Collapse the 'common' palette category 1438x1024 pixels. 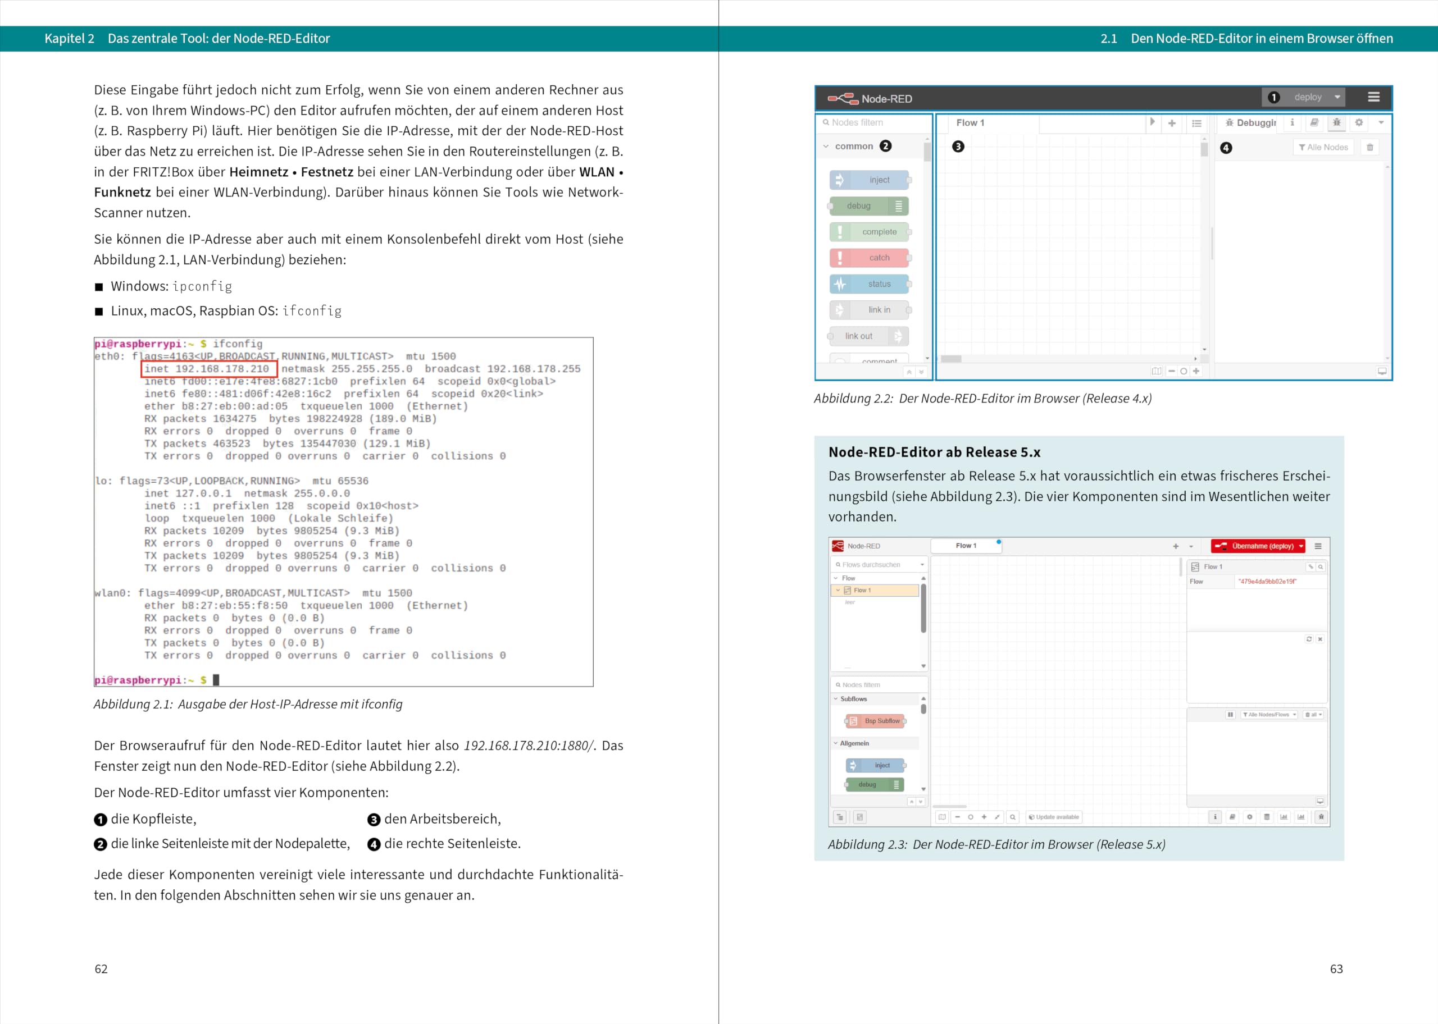tap(826, 147)
